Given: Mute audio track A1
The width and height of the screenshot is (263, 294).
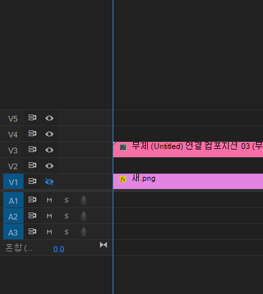Looking at the screenshot, I should tap(49, 200).
